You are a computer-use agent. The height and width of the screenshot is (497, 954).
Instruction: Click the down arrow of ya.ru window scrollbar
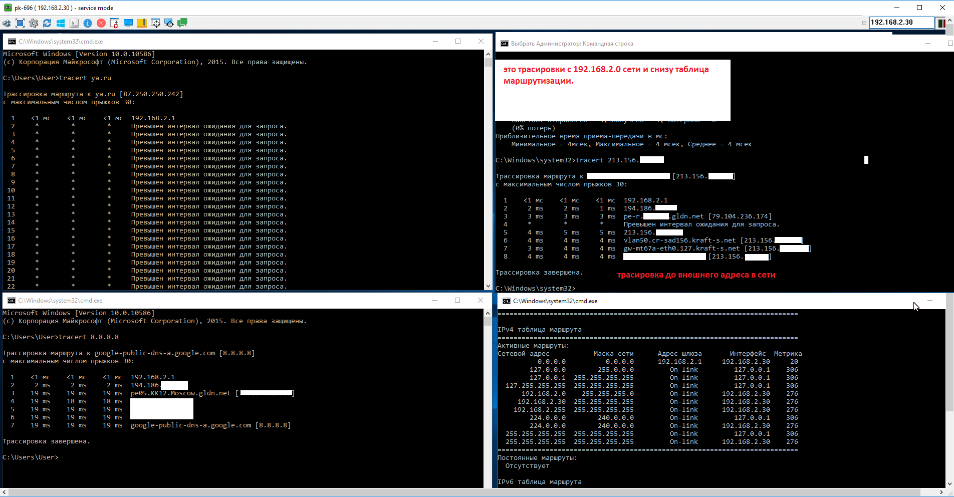point(488,286)
